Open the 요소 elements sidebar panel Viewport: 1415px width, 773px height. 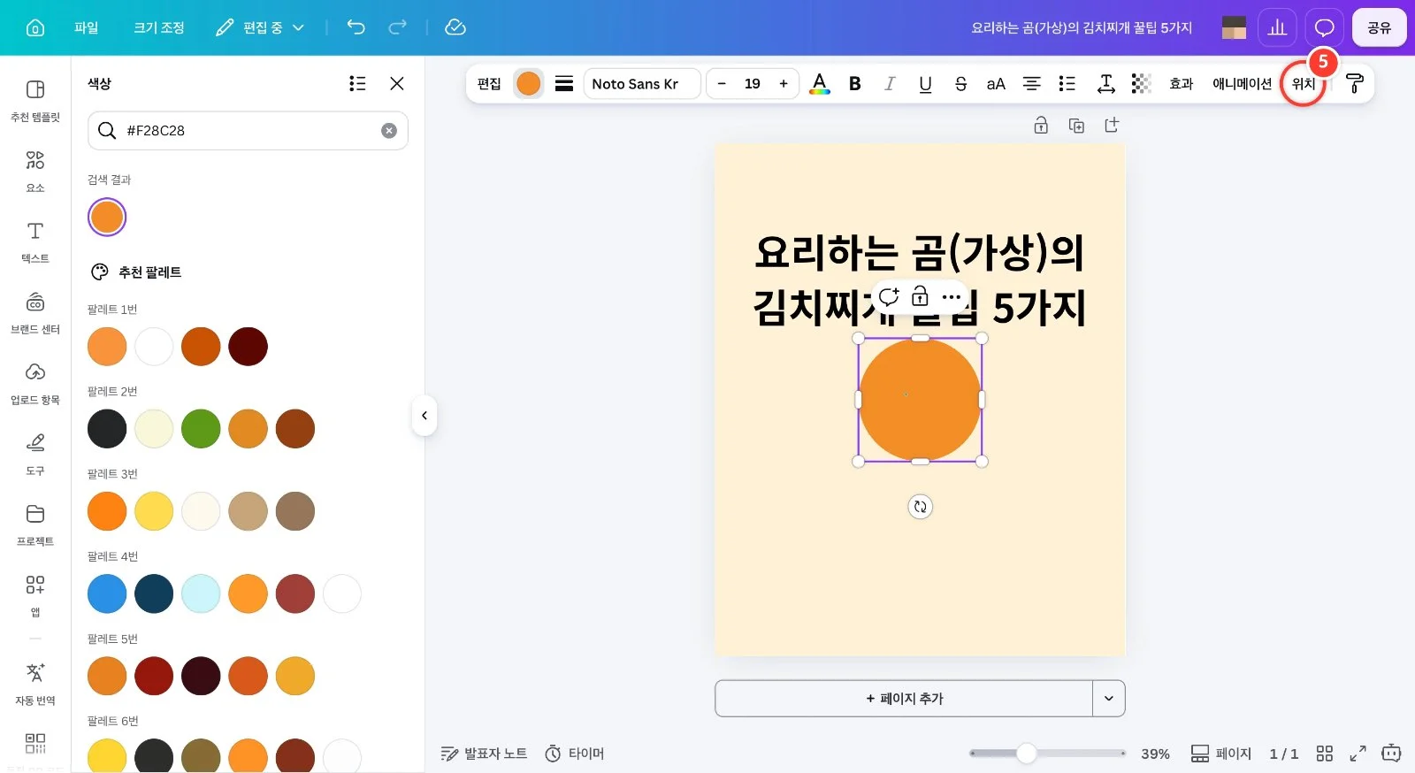point(35,171)
